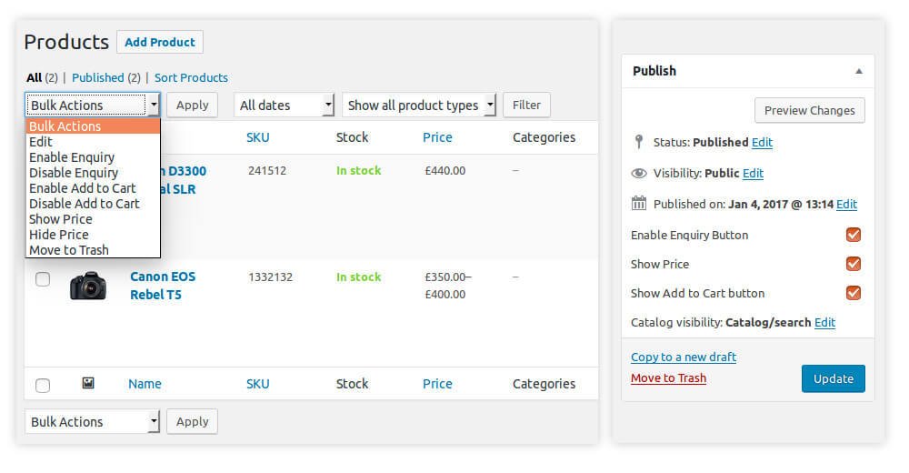Click the Categories label in table footer
The height and width of the screenshot is (473, 909).
(544, 384)
